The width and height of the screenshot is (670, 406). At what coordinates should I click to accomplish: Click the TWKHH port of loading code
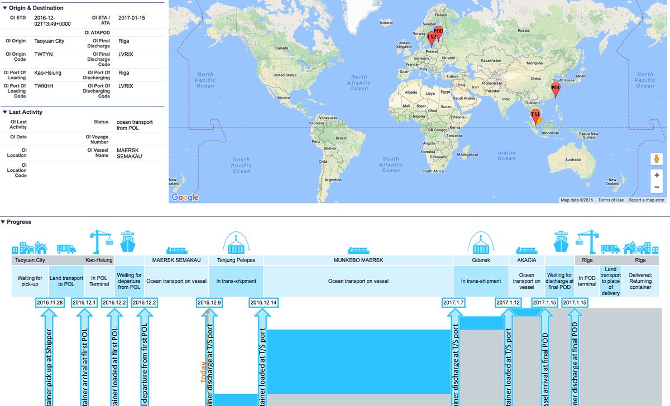(x=44, y=86)
